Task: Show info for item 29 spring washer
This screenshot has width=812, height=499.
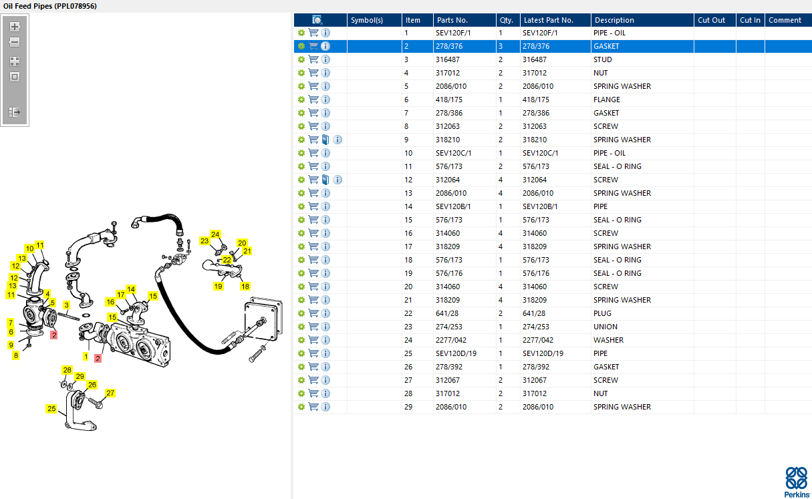Action: (x=325, y=407)
